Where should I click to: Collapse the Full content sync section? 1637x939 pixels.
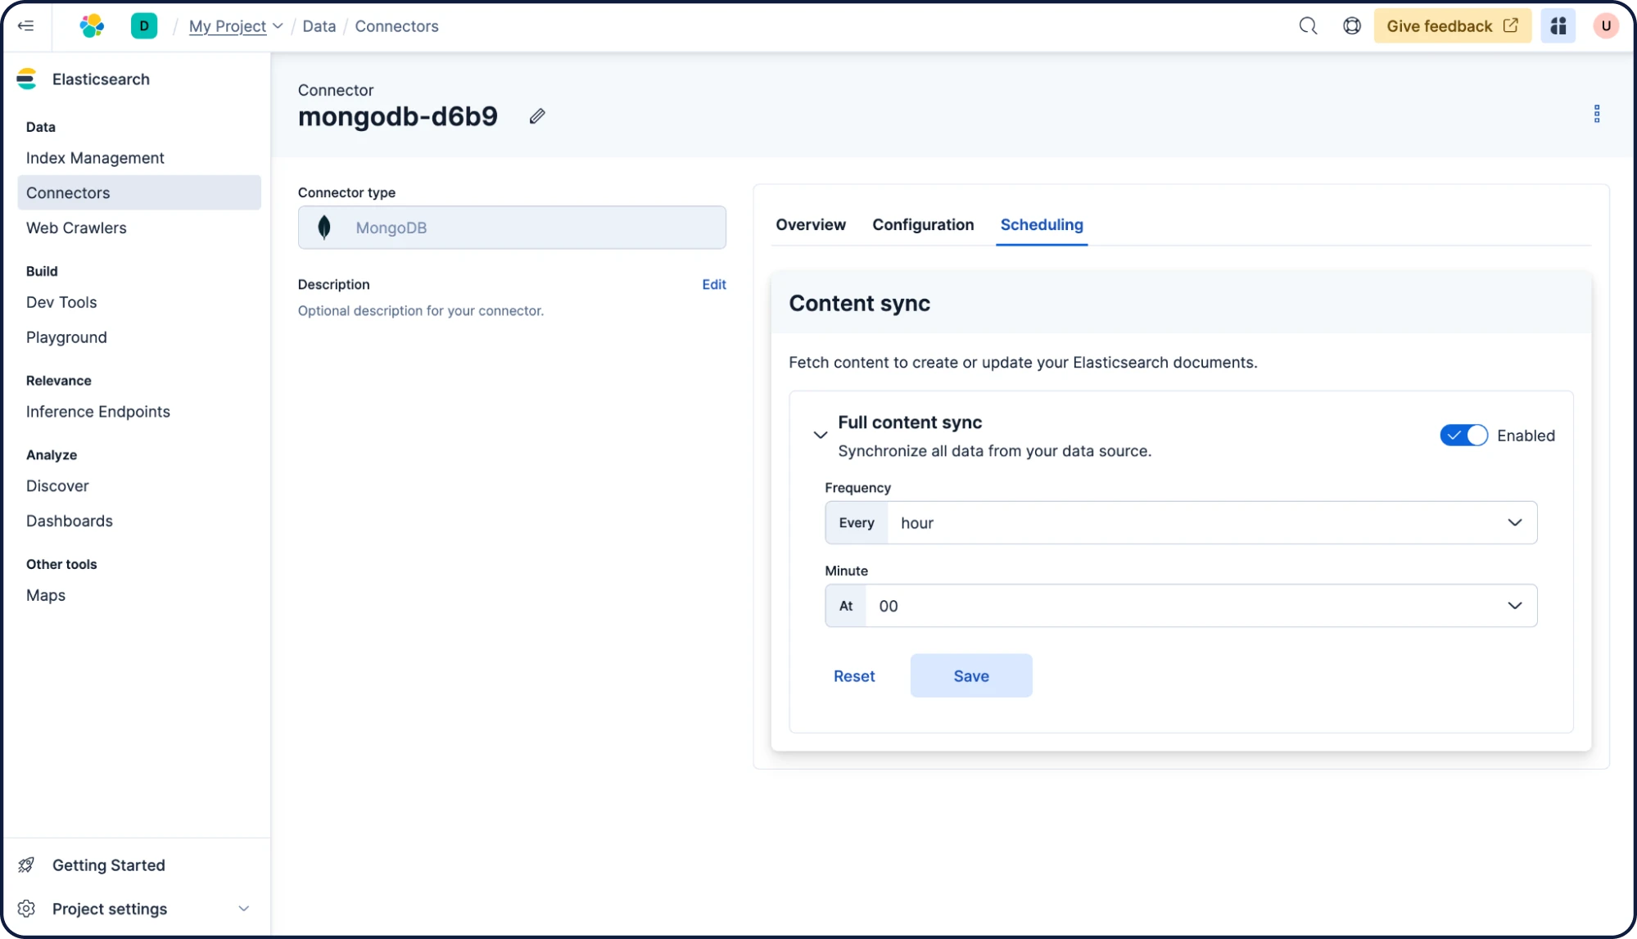coord(820,435)
